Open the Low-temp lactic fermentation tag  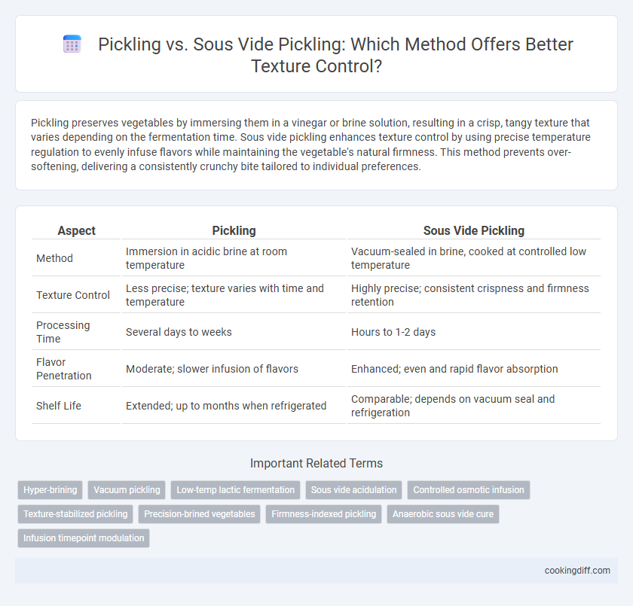pos(235,490)
